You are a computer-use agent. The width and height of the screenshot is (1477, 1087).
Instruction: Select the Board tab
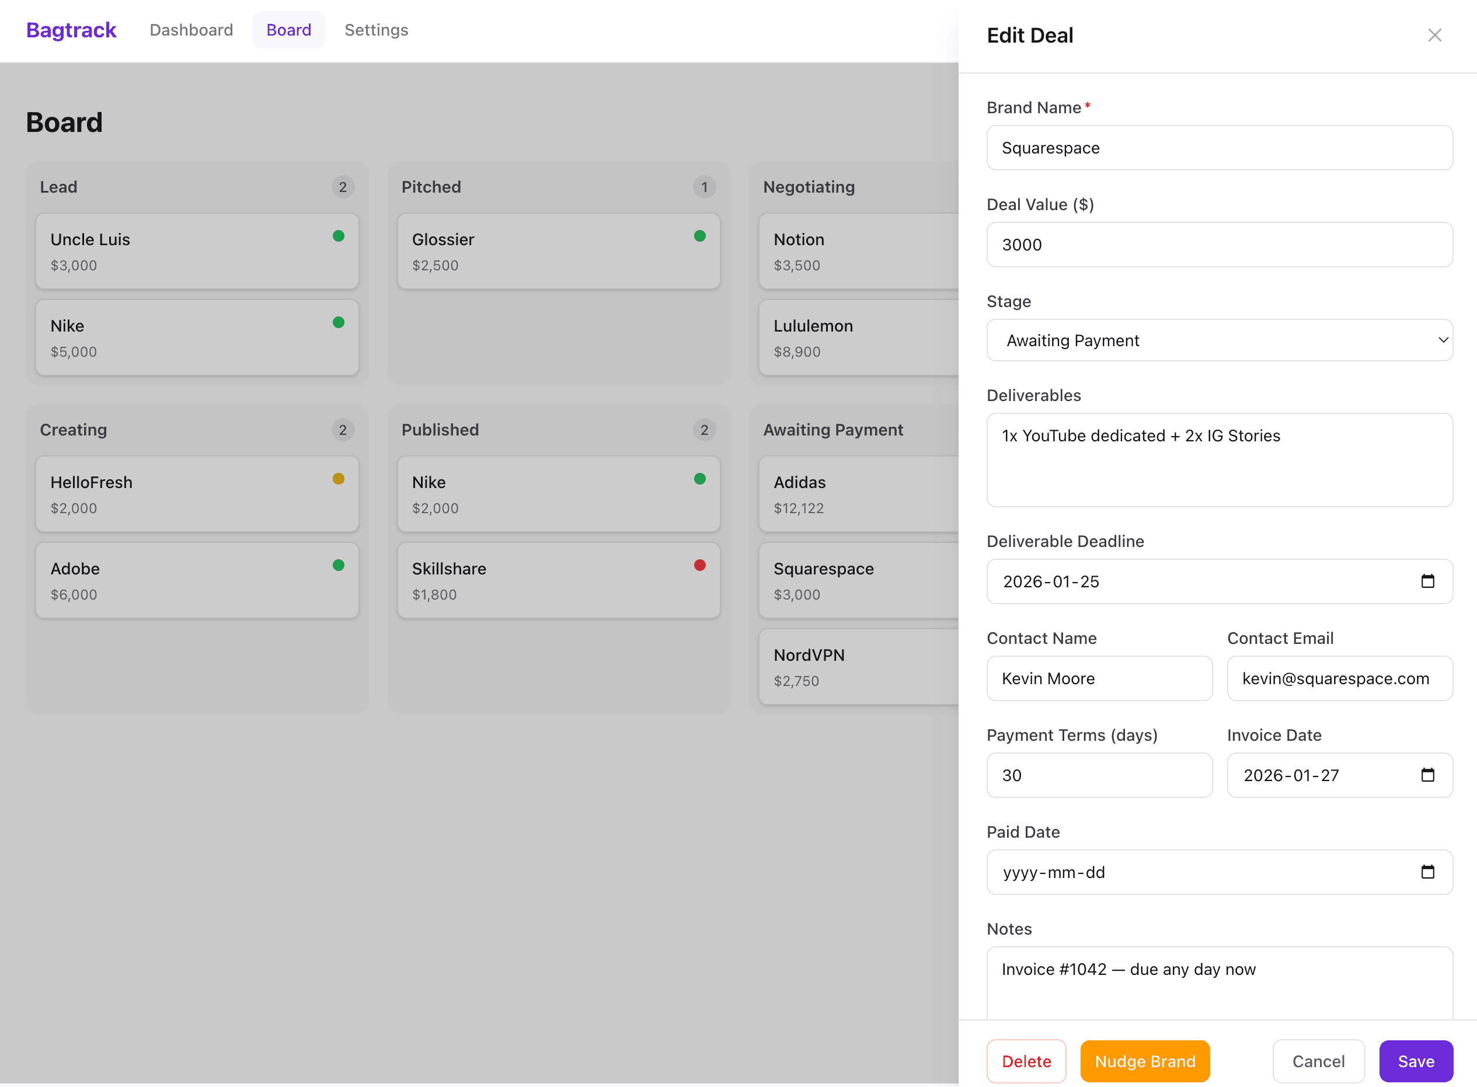coord(288,30)
